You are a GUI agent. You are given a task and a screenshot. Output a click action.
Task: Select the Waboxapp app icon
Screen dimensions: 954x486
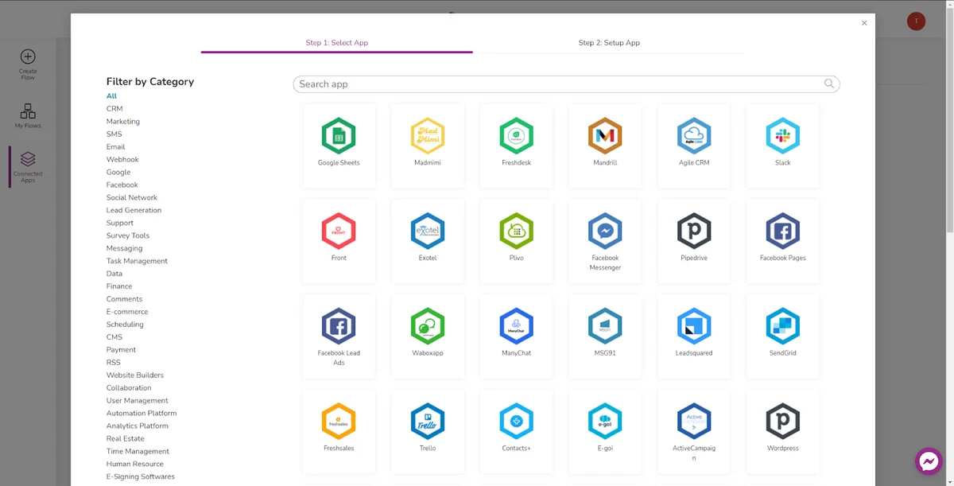tap(428, 326)
